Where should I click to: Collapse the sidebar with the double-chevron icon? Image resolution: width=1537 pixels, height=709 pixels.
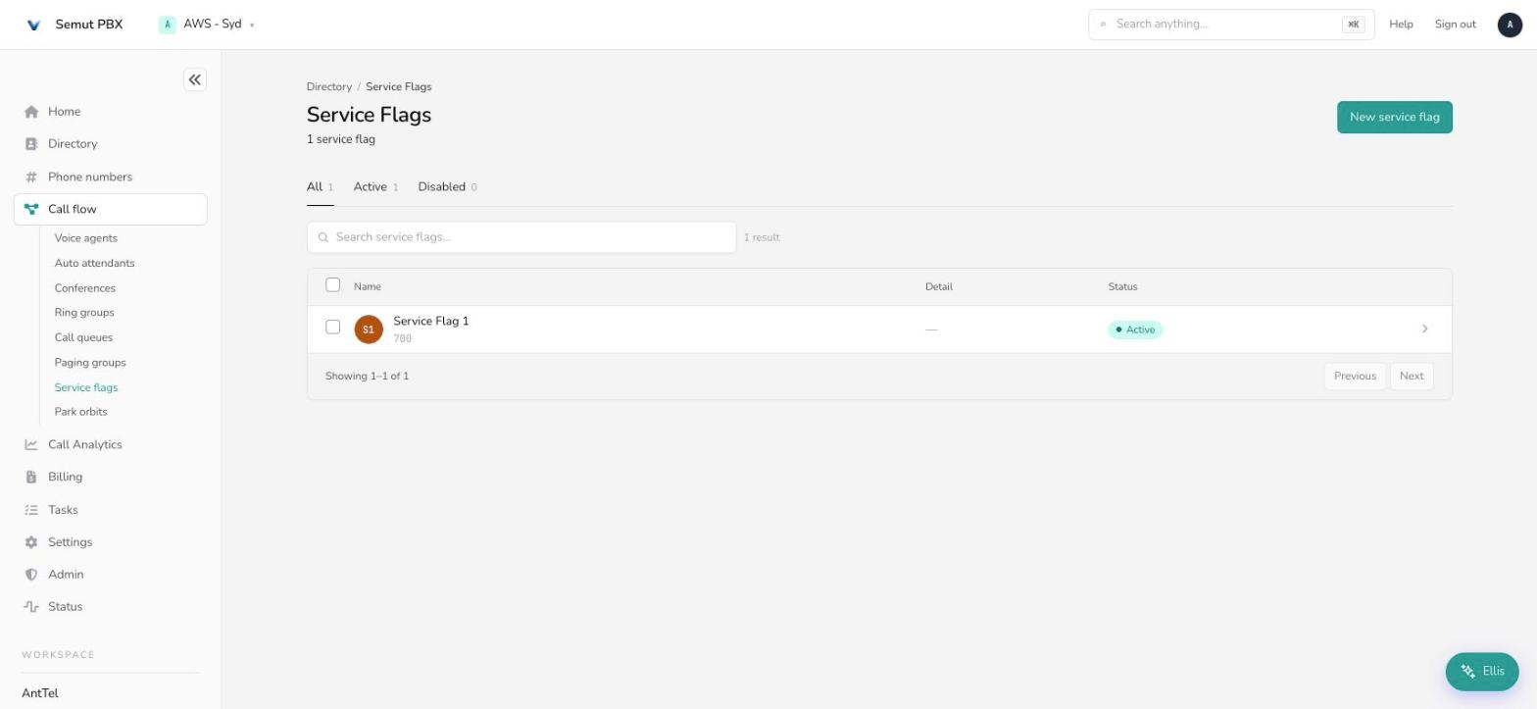coord(195,79)
